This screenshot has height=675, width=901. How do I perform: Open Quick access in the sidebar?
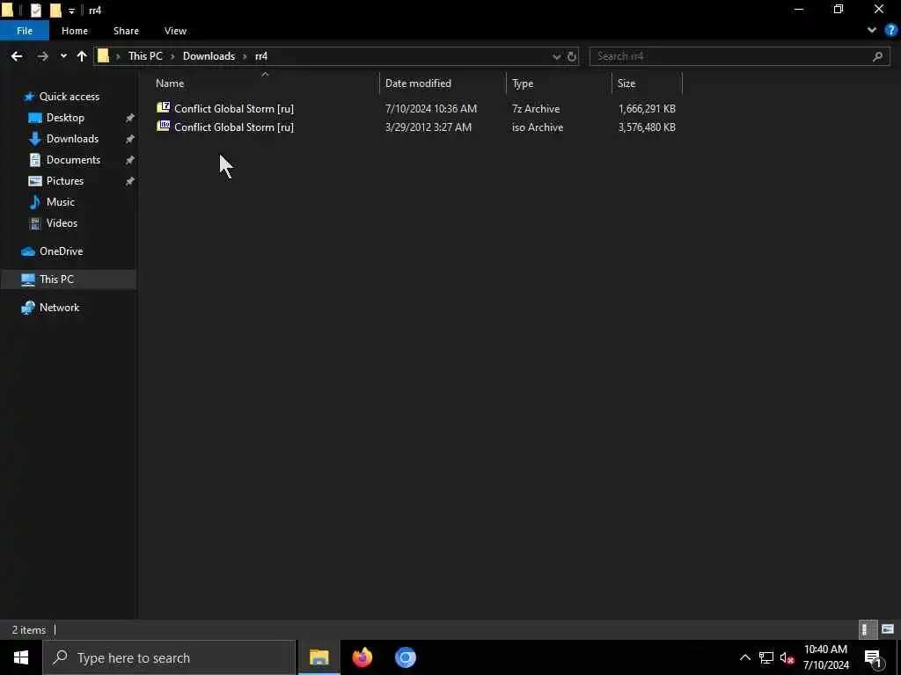pos(69,97)
